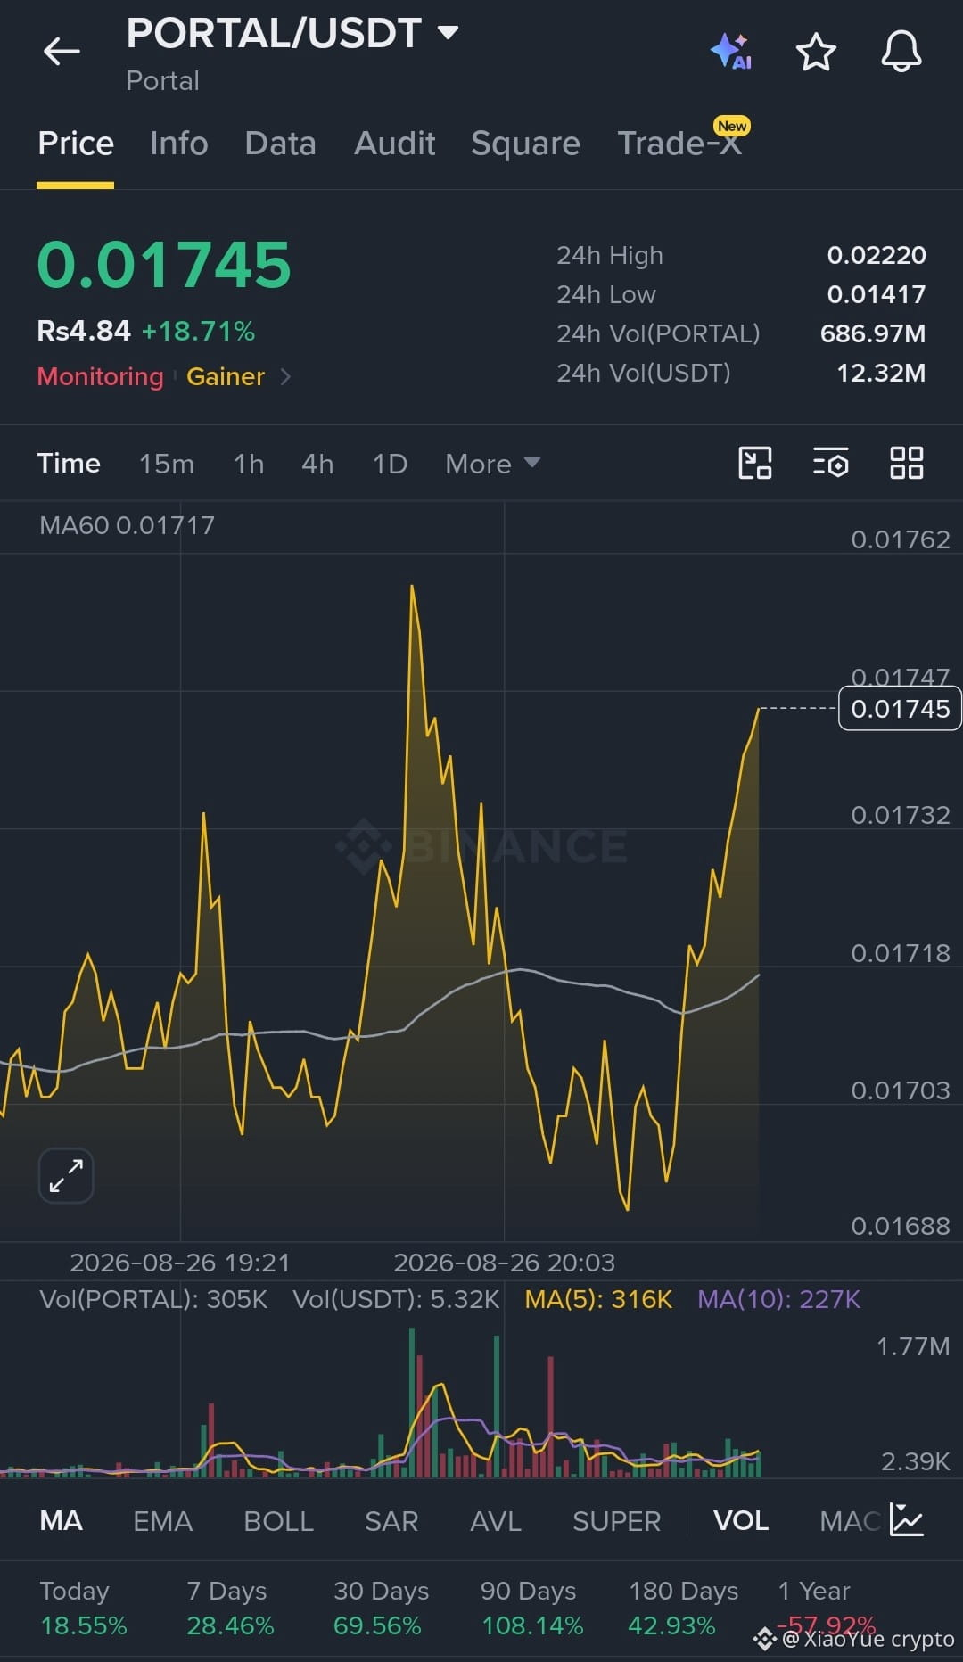This screenshot has width=963, height=1662.
Task: Tap the 2026-08-26 20:03 time marker
Action: (x=505, y=1263)
